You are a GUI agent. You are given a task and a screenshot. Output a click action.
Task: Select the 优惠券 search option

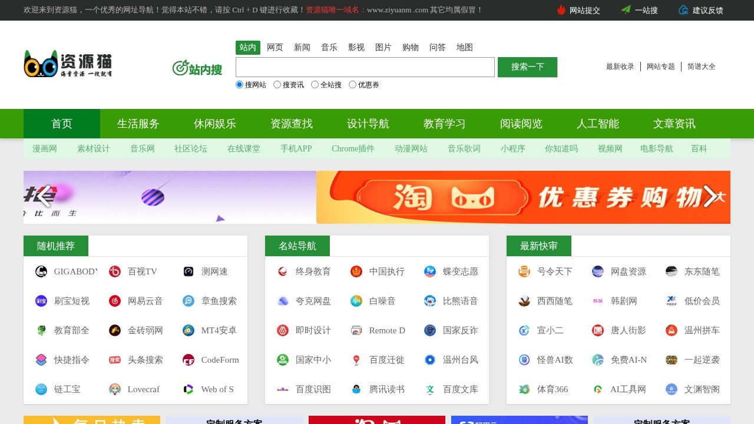[x=352, y=84]
